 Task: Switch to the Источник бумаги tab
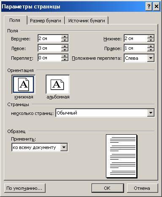point(86,21)
